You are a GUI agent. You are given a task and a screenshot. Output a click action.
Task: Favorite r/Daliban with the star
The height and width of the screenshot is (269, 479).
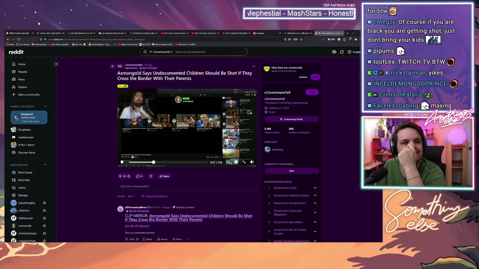click(x=44, y=210)
